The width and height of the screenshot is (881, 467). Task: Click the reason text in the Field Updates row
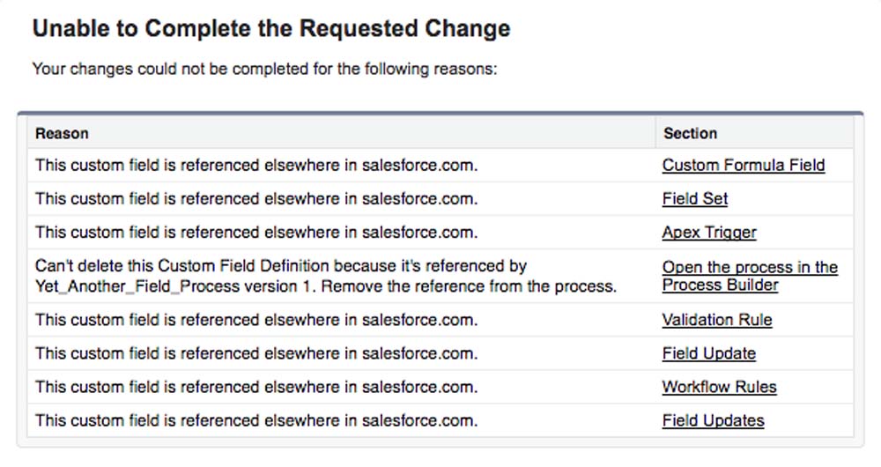pyautogui.click(x=256, y=420)
